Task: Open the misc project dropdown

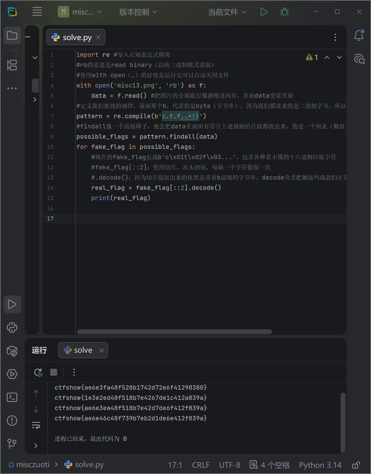Action: [x=80, y=12]
